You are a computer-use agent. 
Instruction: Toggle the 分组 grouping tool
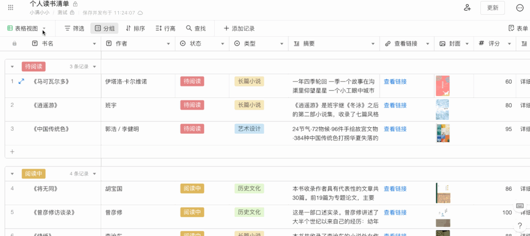tap(105, 29)
